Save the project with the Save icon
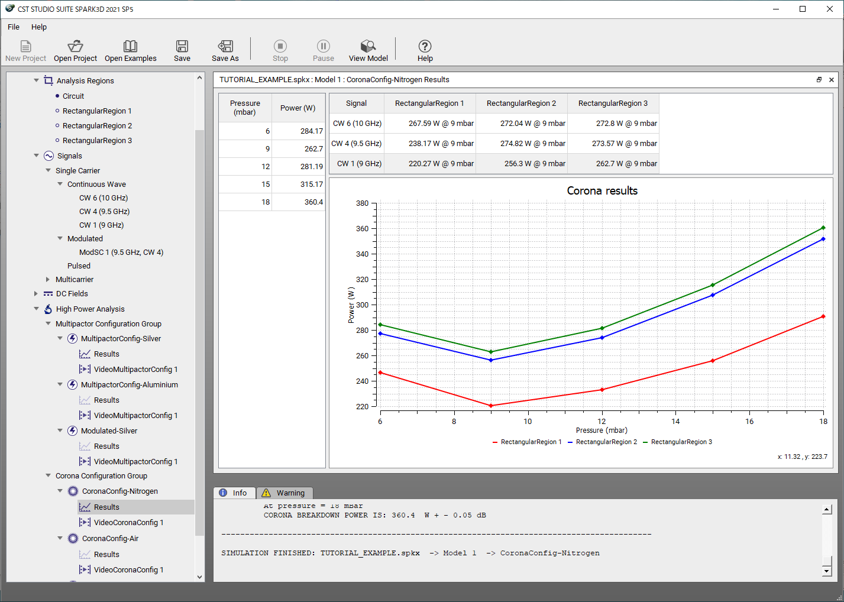The width and height of the screenshot is (844, 602). click(182, 46)
